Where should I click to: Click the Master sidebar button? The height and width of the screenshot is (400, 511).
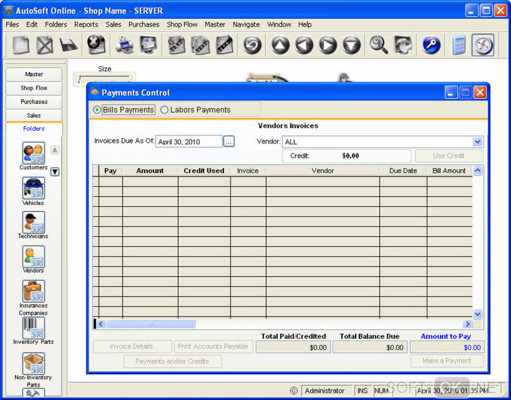coord(34,74)
